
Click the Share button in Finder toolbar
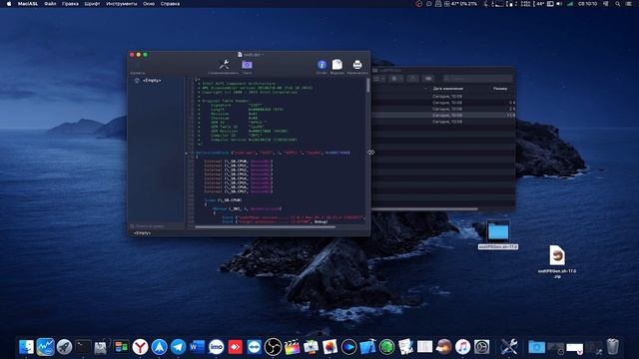point(412,78)
